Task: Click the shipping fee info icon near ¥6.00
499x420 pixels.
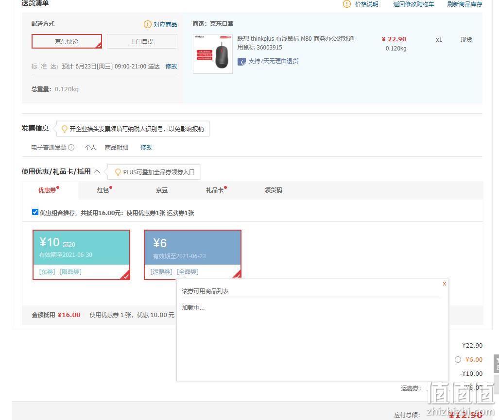Action: pos(458,360)
